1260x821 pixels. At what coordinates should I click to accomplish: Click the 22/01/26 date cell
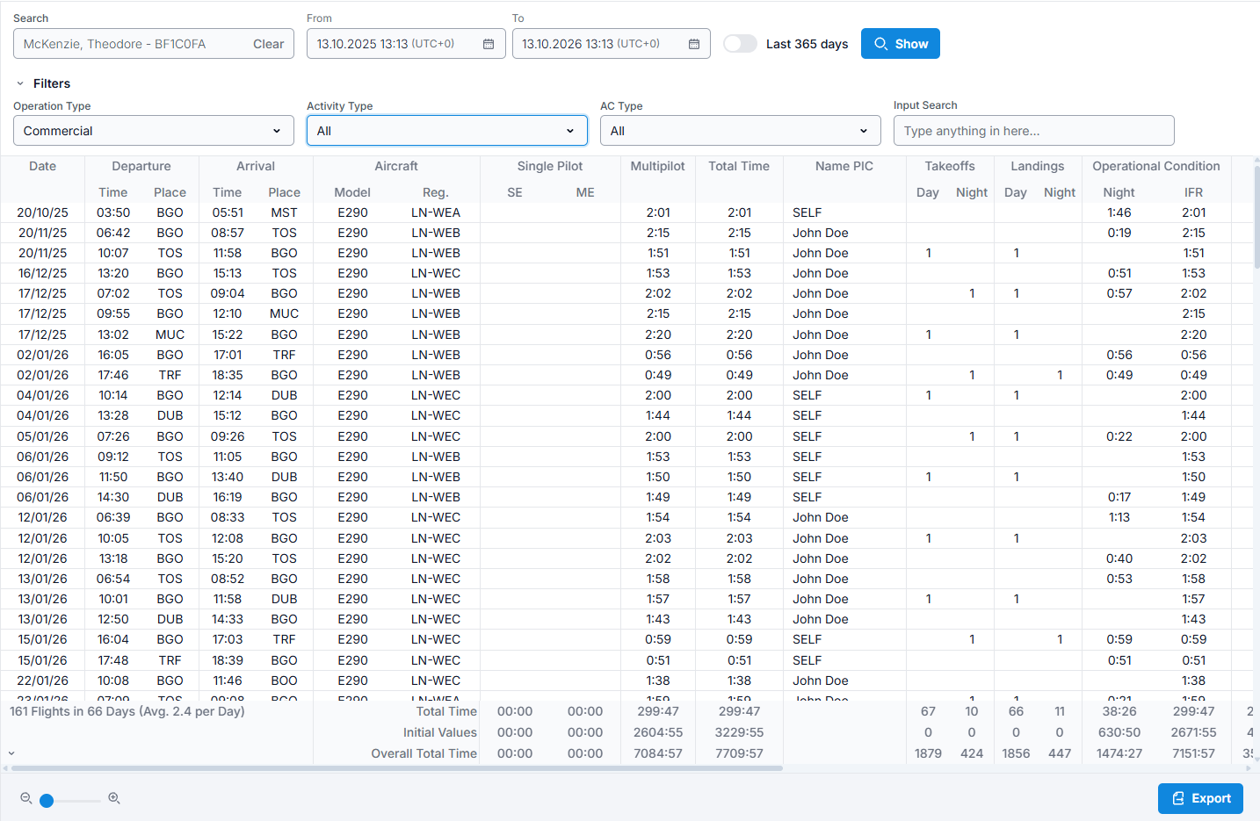point(42,681)
